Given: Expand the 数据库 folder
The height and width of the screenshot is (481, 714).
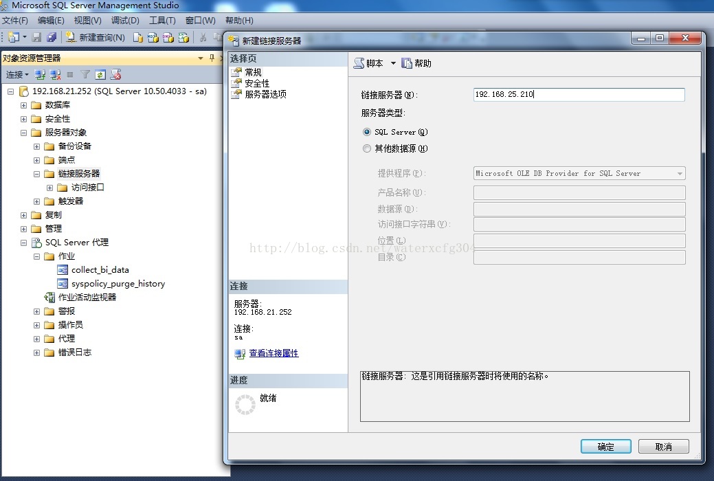Looking at the screenshot, I should click(x=23, y=105).
